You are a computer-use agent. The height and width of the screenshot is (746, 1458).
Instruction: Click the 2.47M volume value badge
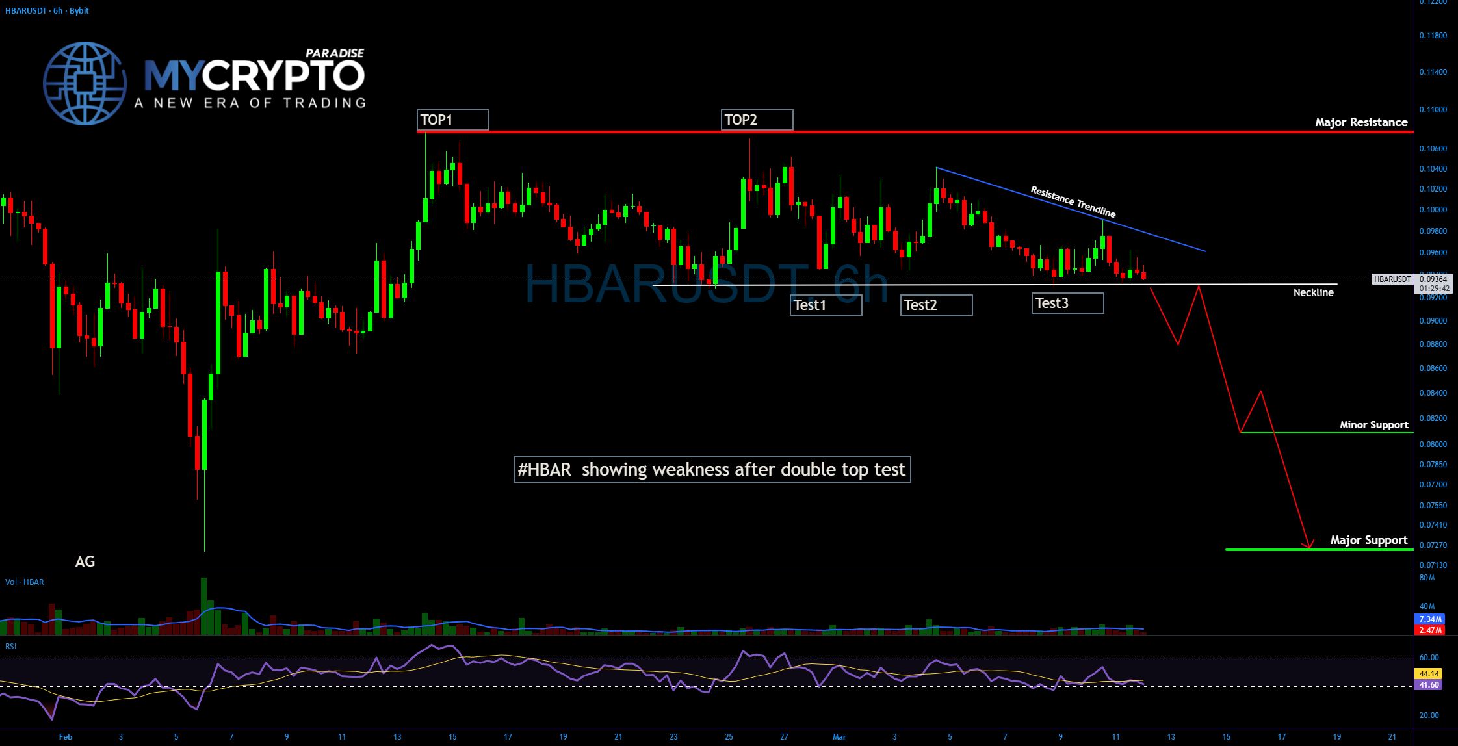1429,630
